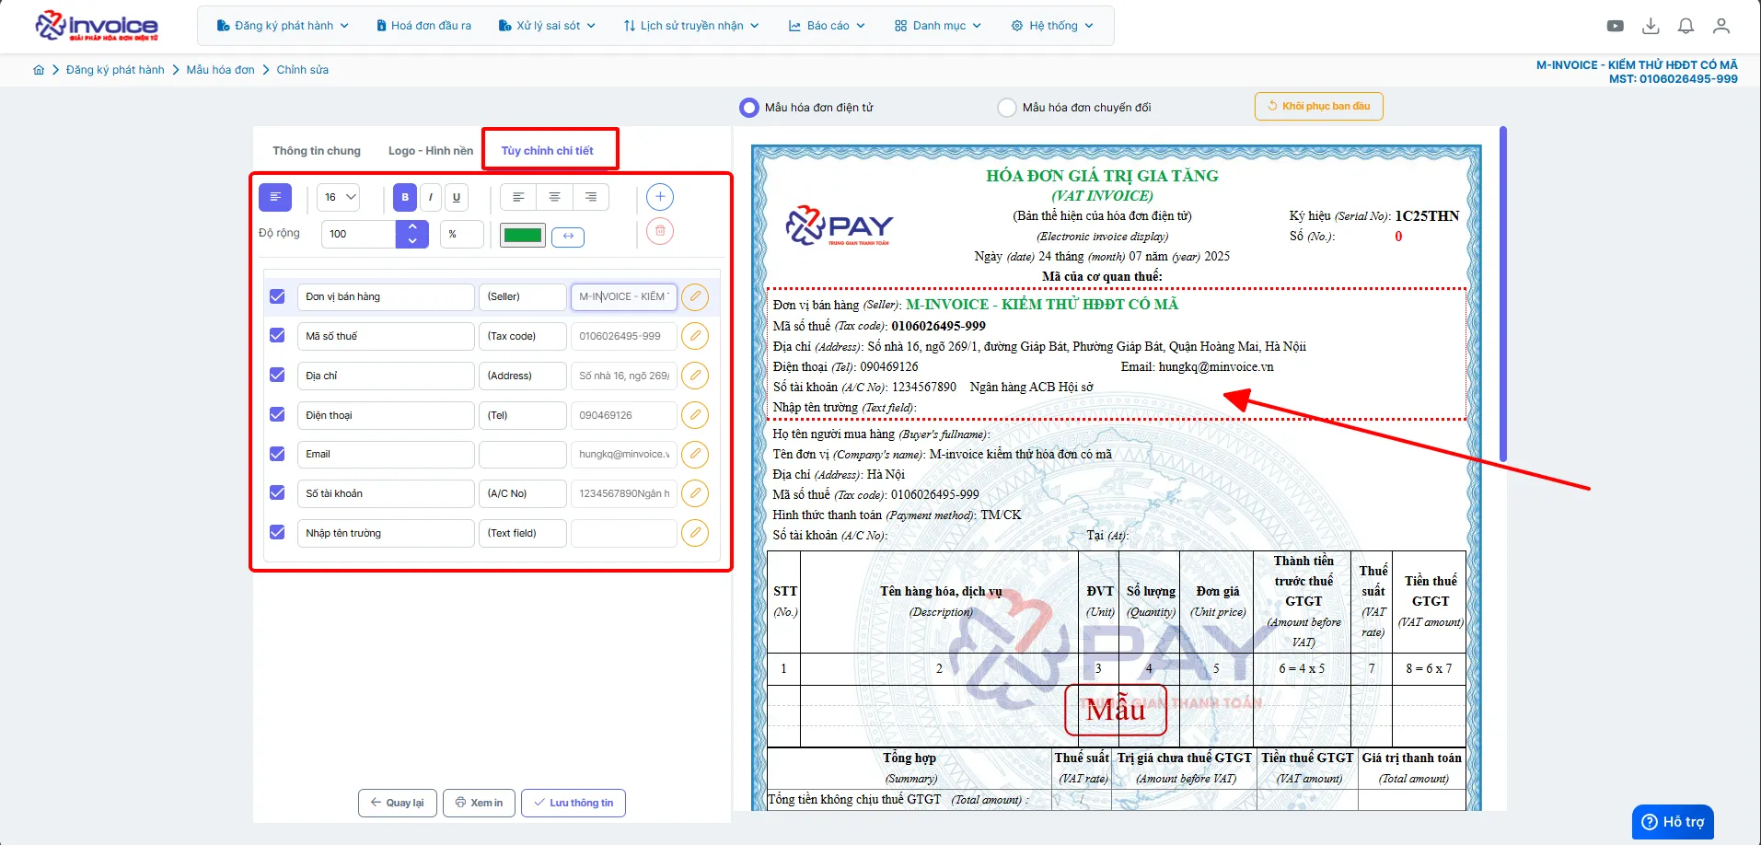Edit the Đơn vị bán hàng row
Screen dimensions: 1761x845
(695, 296)
